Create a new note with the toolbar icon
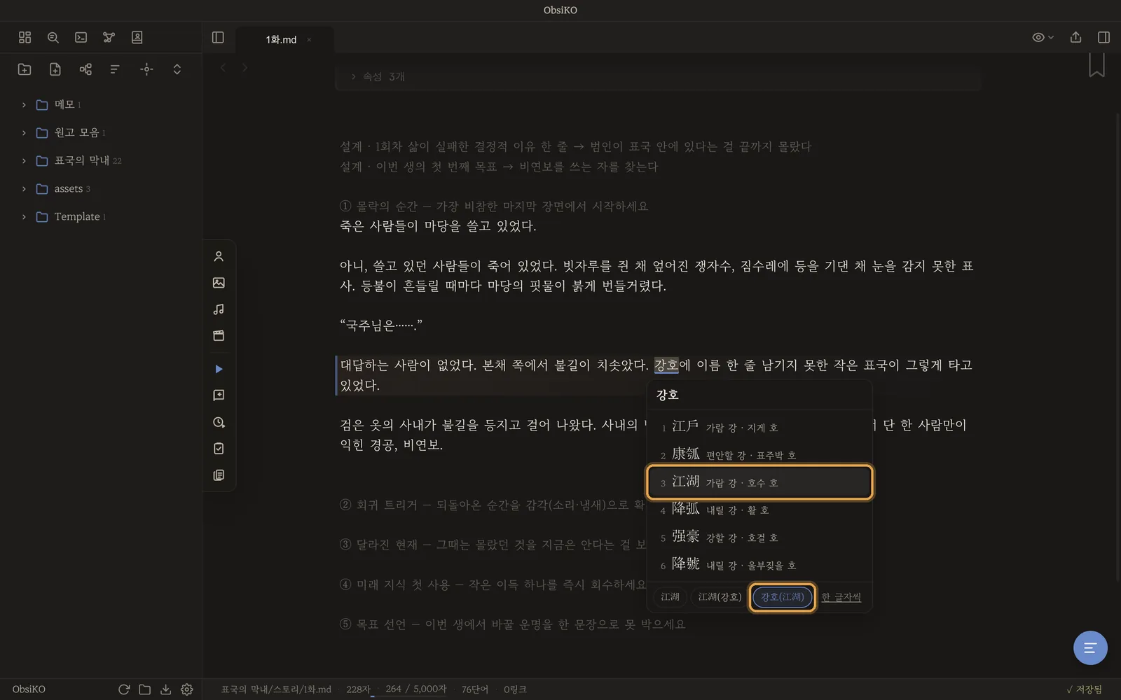The width and height of the screenshot is (1121, 700). tap(55, 69)
